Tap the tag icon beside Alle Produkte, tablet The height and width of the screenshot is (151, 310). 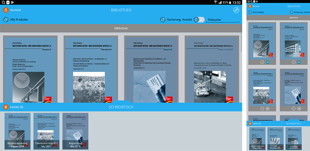(6, 20)
